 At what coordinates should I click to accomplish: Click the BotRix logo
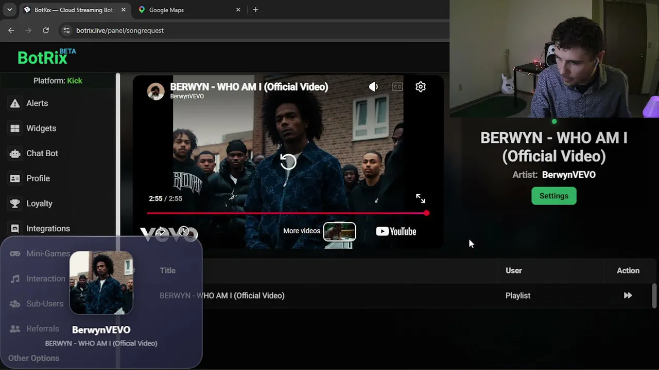(42, 58)
